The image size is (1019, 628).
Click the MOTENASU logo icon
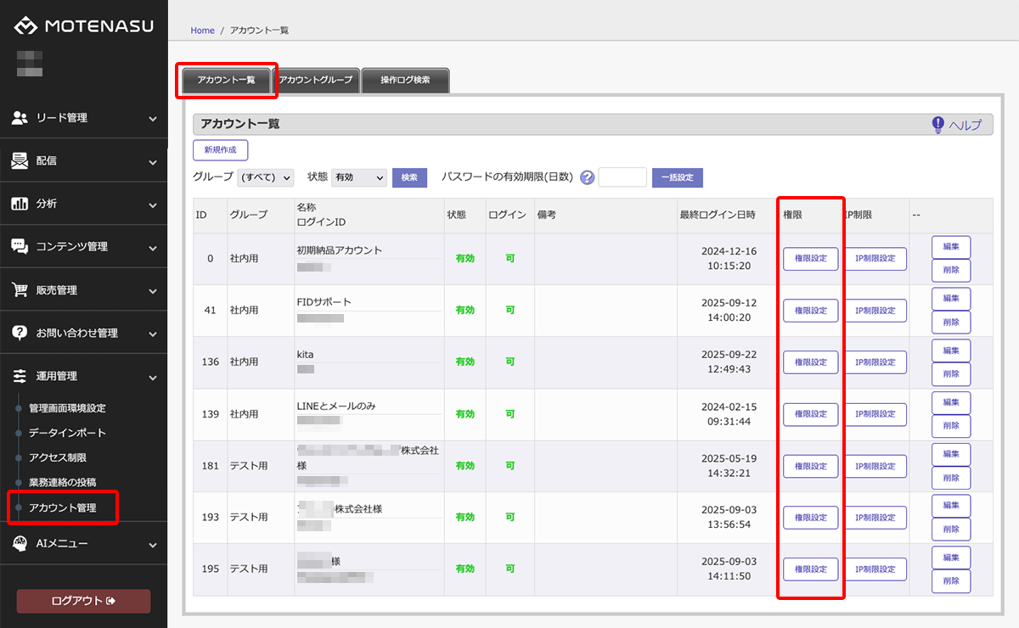[x=25, y=26]
